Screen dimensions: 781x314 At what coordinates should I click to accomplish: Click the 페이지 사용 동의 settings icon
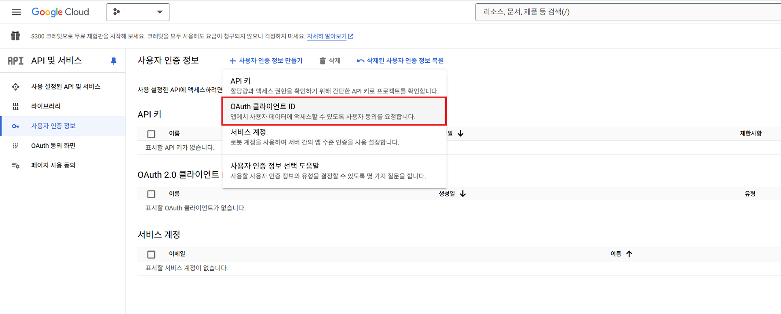pyautogui.click(x=15, y=165)
